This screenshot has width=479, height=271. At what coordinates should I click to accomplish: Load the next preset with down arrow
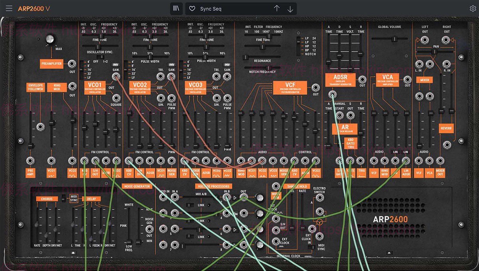(x=290, y=8)
